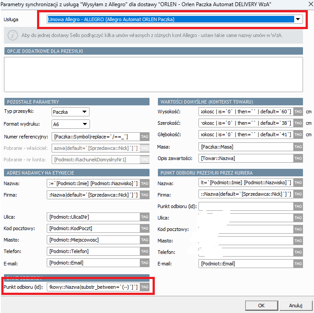
Task: Click TAG button for sender Nazwa field
Action: 145,183
